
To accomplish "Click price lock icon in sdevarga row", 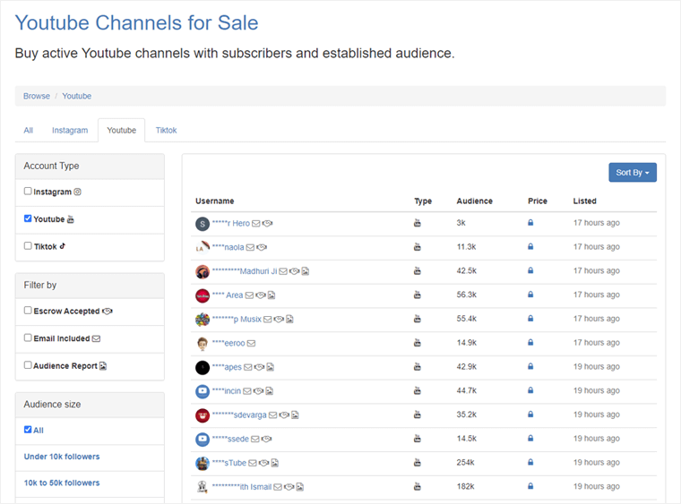I will pyautogui.click(x=530, y=414).
